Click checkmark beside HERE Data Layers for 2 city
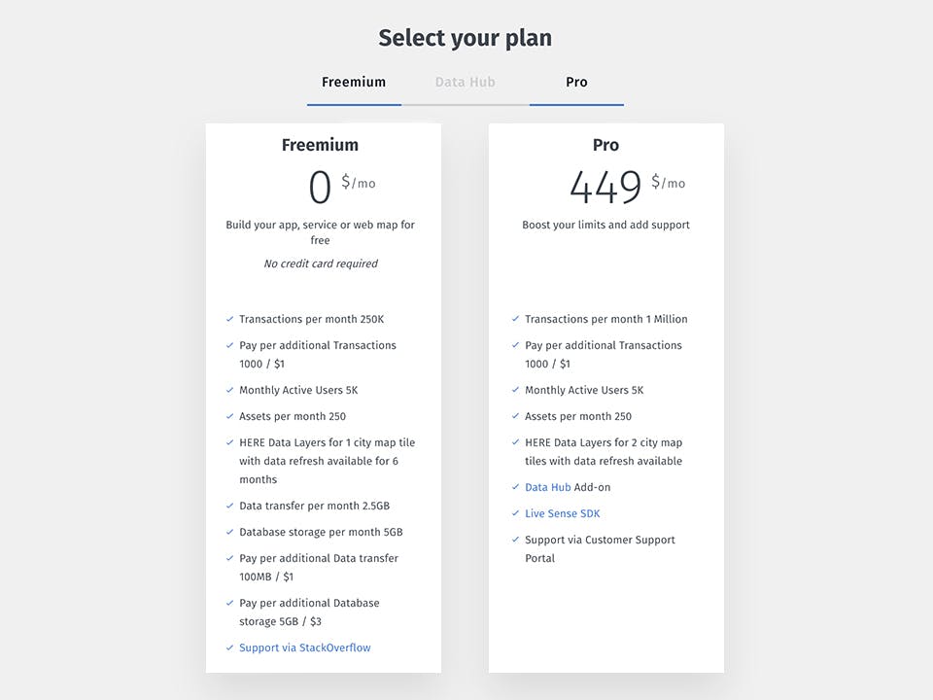Viewport: 933px width, 700px height. coord(515,442)
